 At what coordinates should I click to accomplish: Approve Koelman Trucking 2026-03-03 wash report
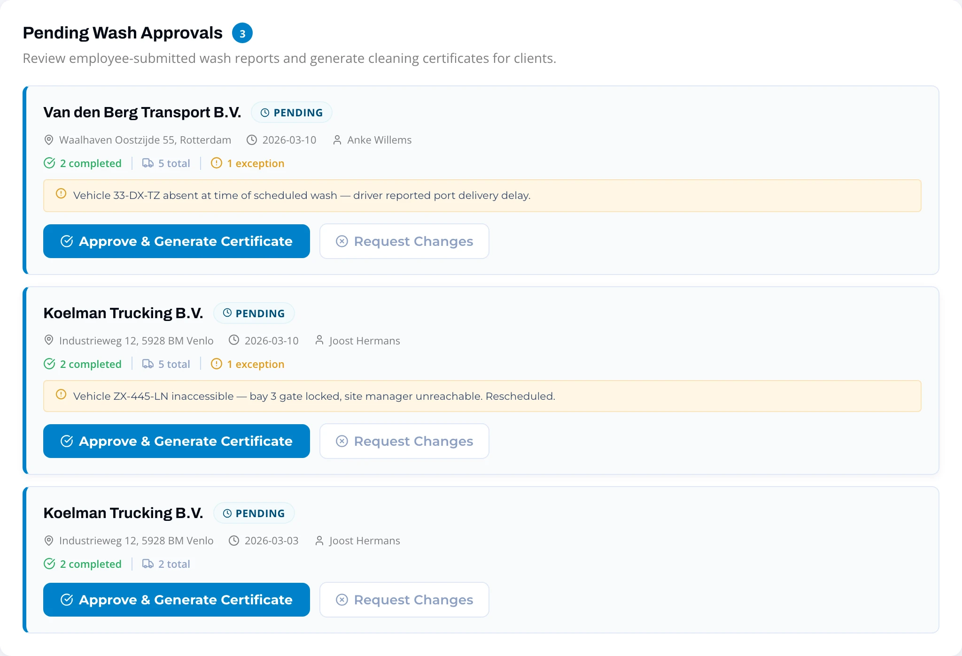[176, 600]
